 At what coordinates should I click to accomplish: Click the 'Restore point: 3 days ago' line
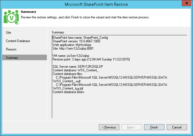point(91,59)
